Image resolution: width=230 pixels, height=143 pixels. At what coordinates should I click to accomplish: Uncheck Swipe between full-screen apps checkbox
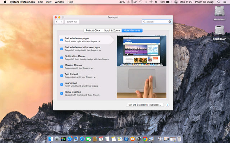[61, 49]
